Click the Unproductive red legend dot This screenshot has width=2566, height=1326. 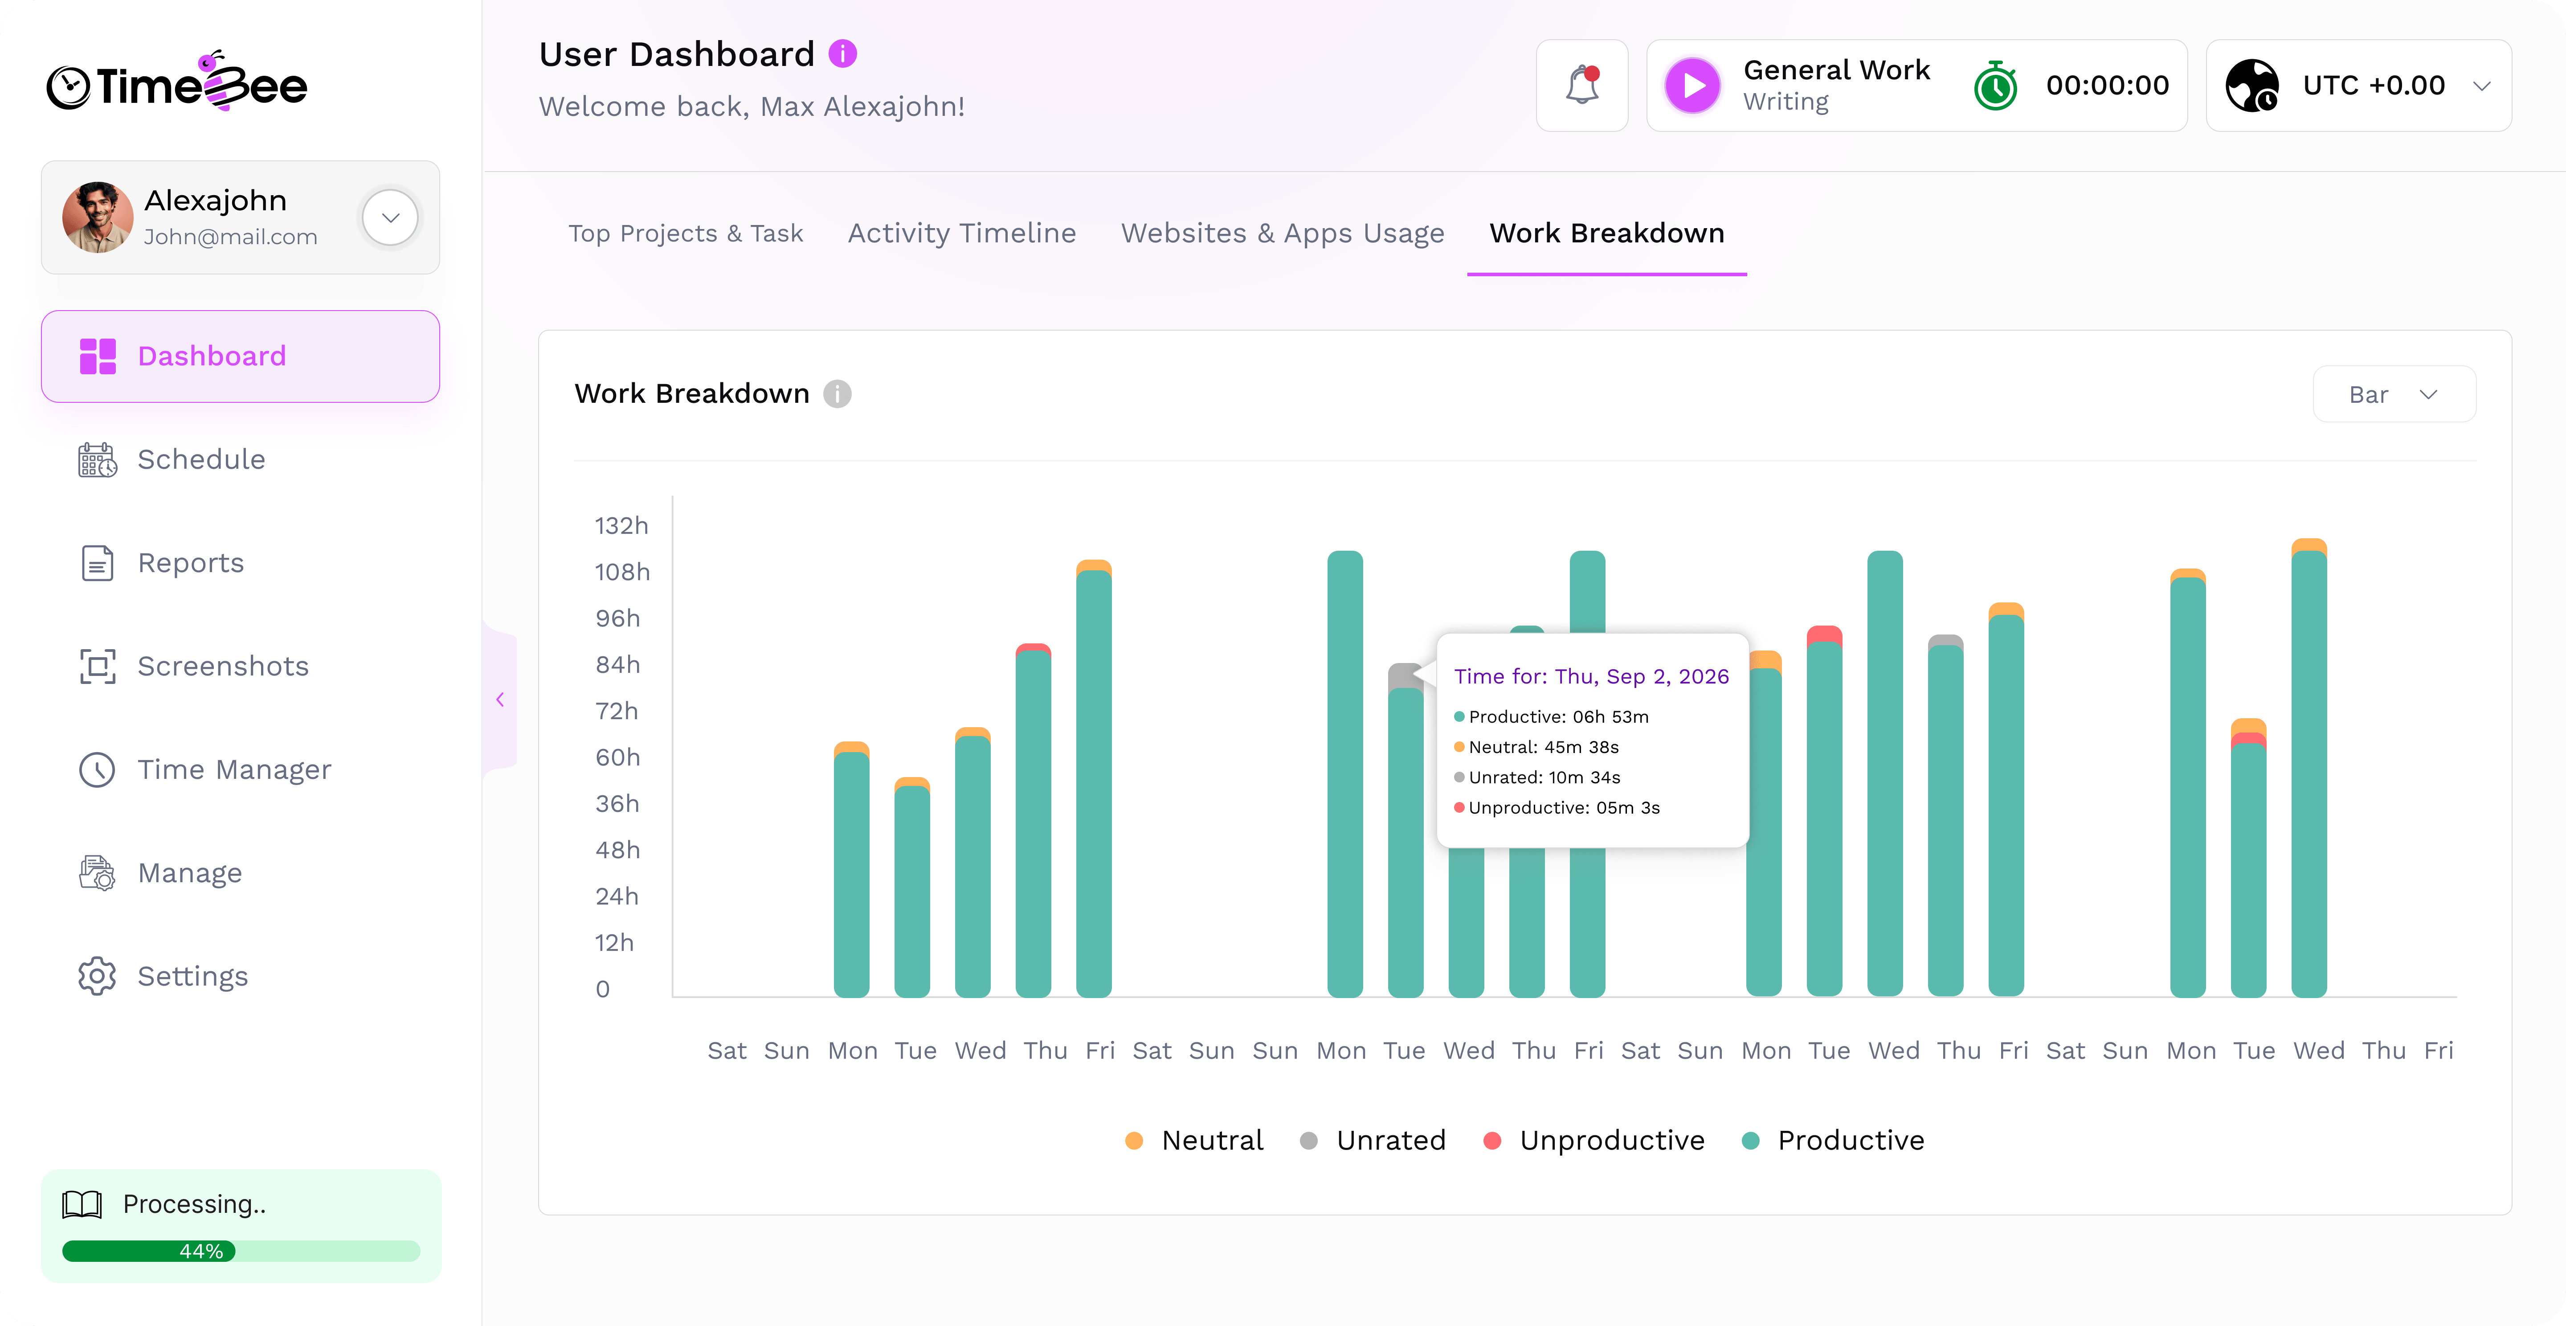click(x=1492, y=1141)
